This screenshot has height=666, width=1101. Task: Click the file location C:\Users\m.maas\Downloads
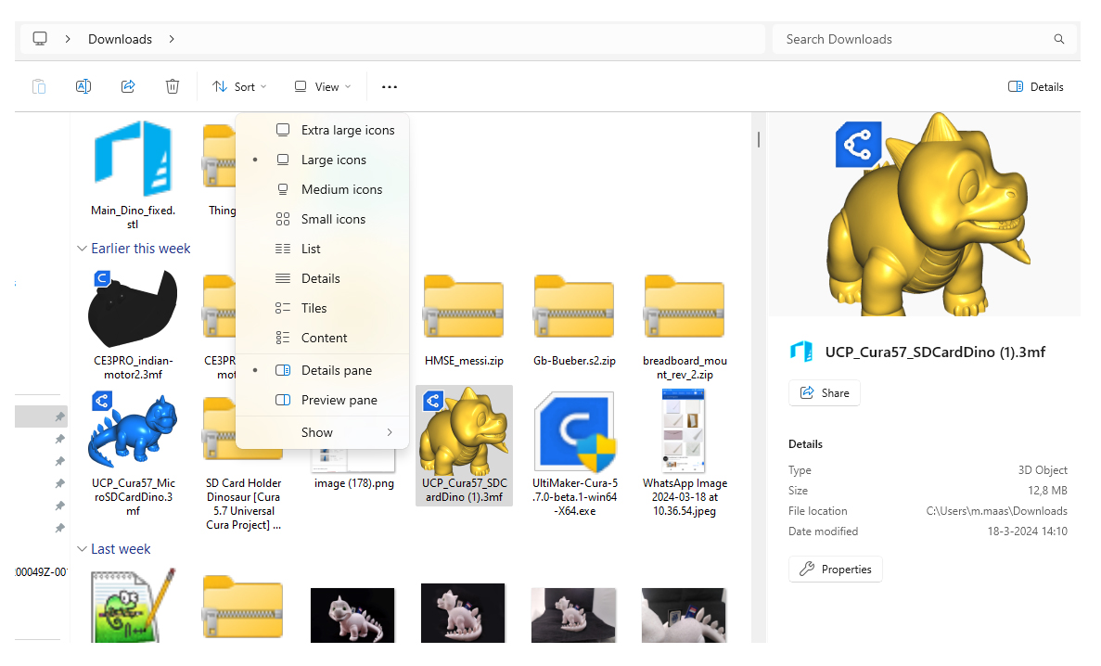(x=996, y=511)
